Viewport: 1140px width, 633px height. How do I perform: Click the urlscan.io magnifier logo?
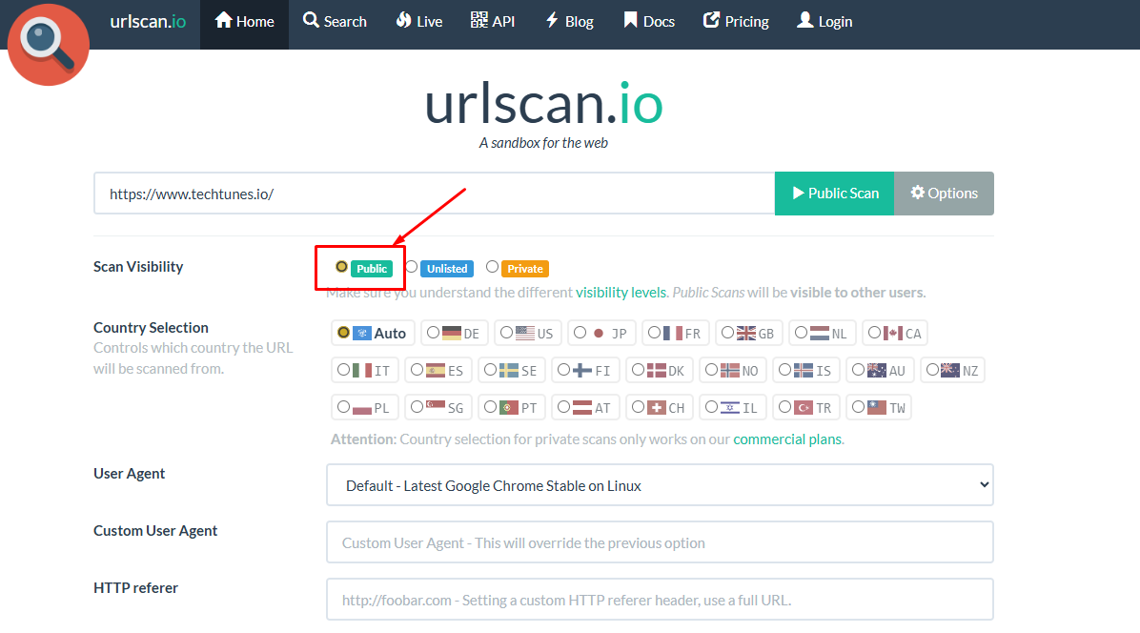48,45
